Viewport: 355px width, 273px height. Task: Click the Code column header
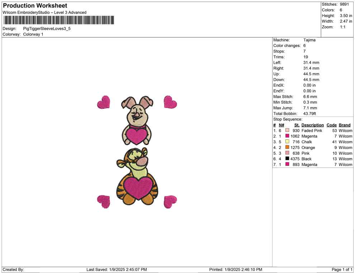click(x=331, y=125)
